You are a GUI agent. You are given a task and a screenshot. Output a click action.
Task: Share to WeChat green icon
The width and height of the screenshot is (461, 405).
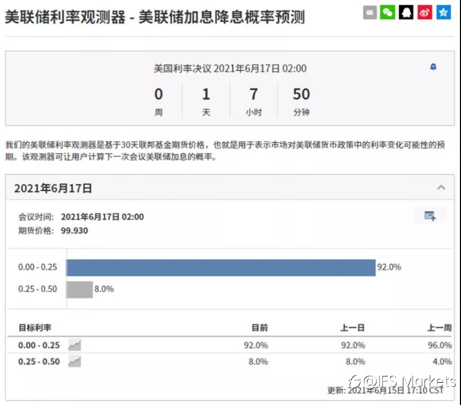[x=388, y=12]
